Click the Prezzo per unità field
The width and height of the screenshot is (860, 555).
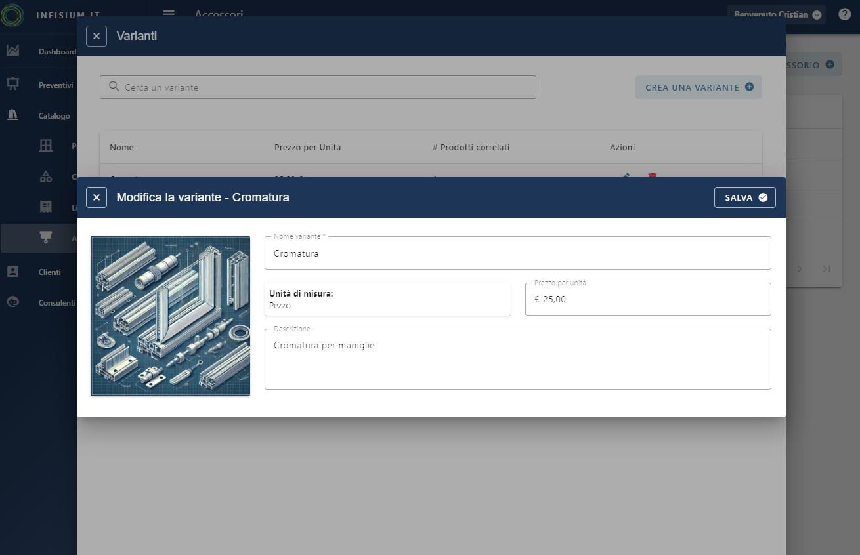tap(648, 300)
